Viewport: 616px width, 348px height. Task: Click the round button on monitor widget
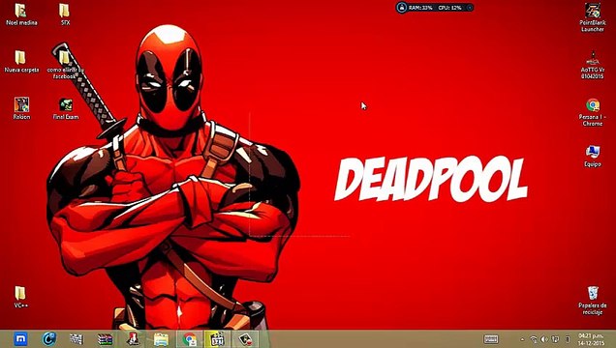(x=469, y=8)
